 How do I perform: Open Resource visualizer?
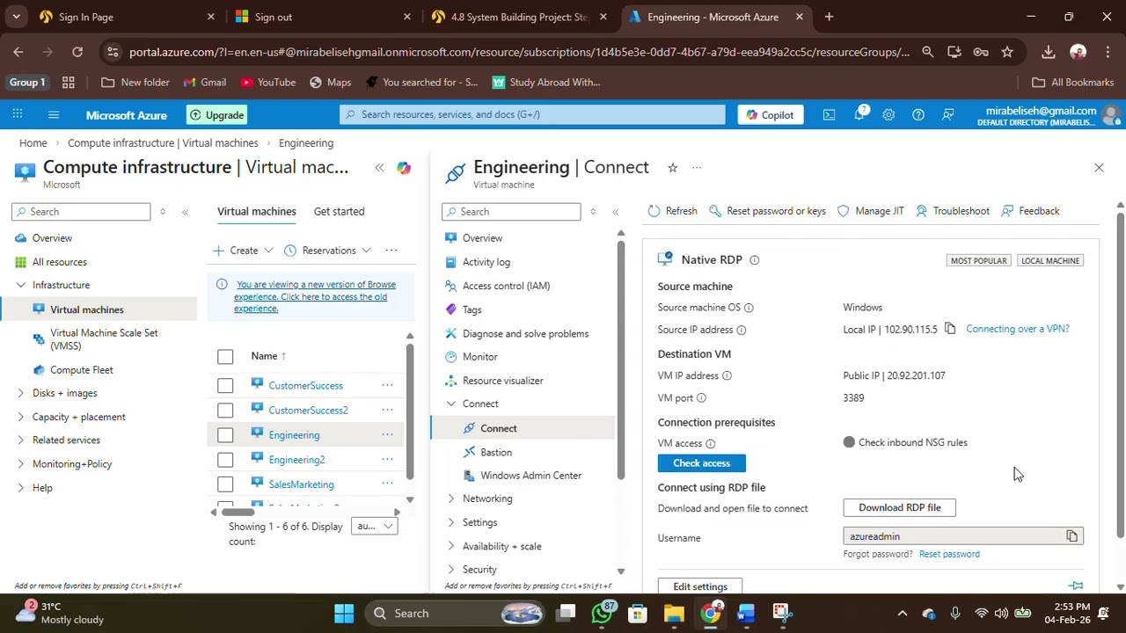point(502,381)
